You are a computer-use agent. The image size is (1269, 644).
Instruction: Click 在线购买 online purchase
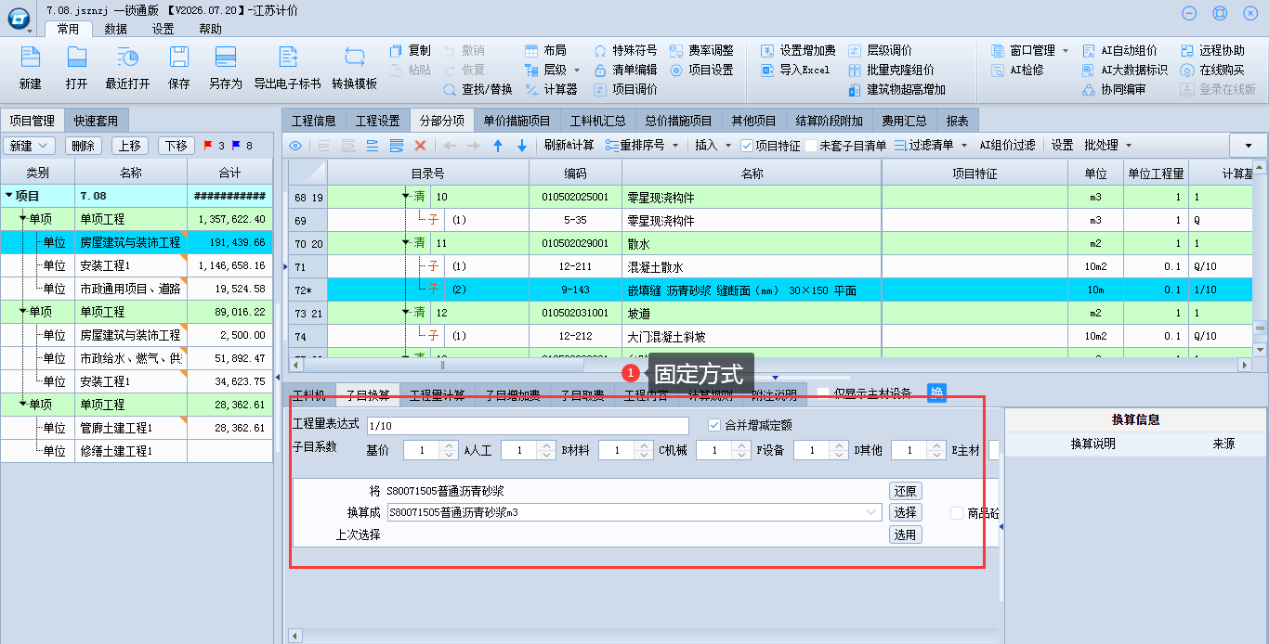[1212, 70]
